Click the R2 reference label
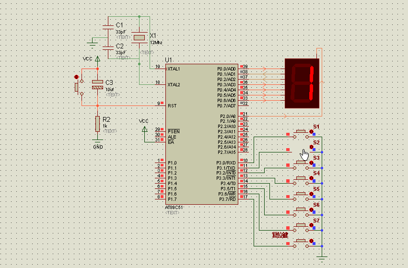Image resolution: width=408 pixels, height=268 pixels. [x=106, y=119]
